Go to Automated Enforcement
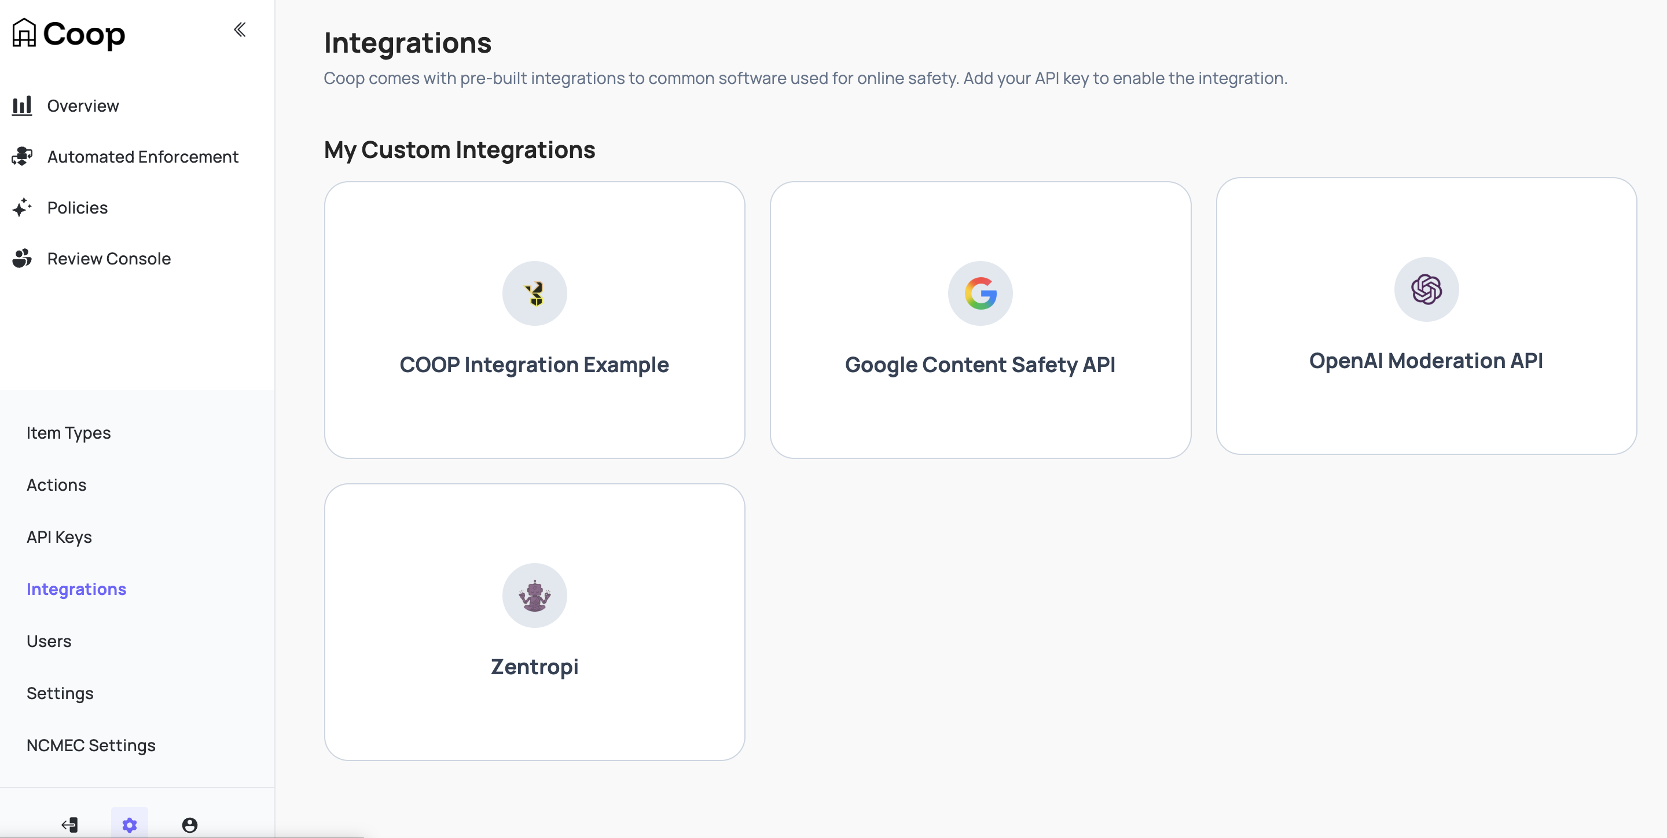 pyautogui.click(x=142, y=157)
